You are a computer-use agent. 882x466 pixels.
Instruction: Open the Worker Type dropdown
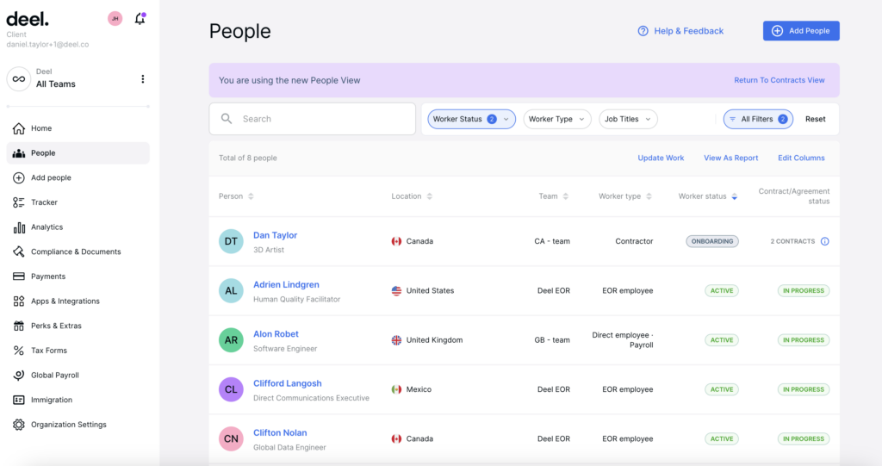click(x=557, y=120)
